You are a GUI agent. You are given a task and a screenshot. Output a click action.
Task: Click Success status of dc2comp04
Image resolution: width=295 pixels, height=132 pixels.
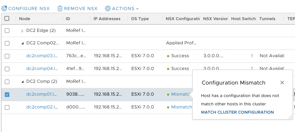[x=180, y=69]
